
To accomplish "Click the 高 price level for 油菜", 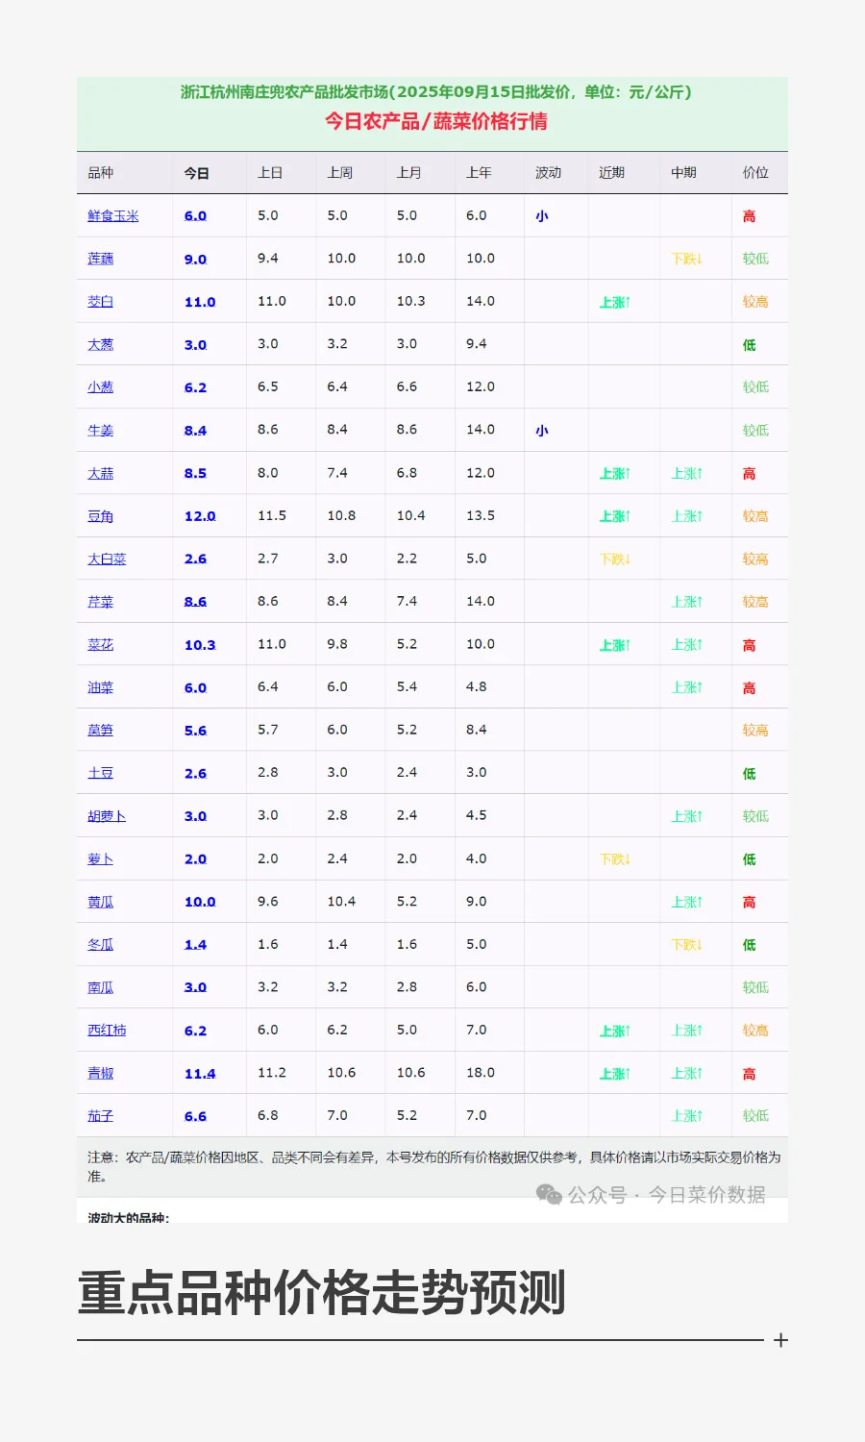I will pyautogui.click(x=749, y=688).
